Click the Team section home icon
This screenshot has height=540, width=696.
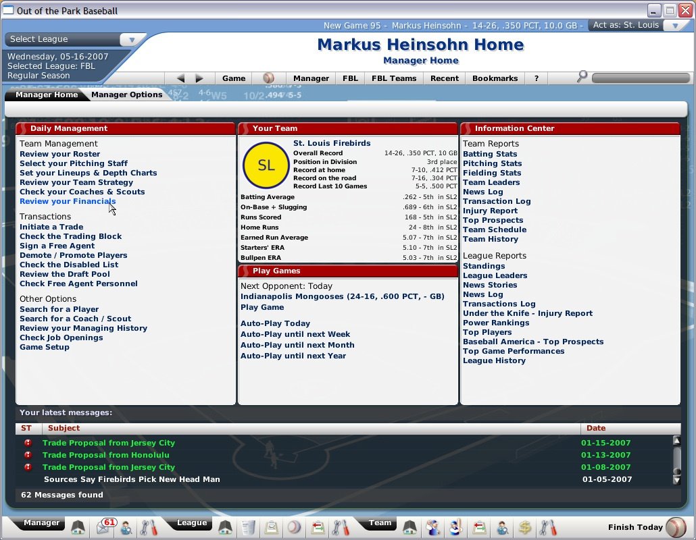[410, 527]
